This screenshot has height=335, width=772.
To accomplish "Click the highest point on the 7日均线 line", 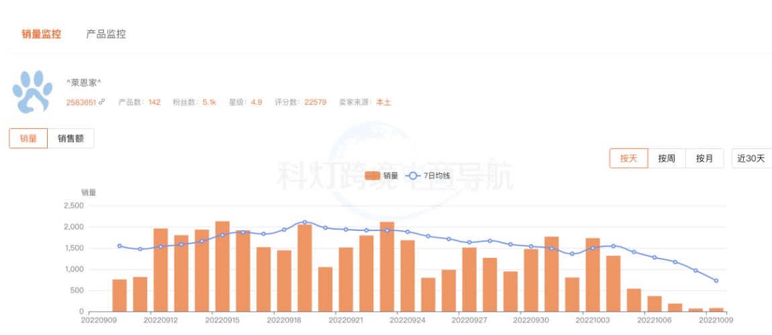I will click(305, 222).
